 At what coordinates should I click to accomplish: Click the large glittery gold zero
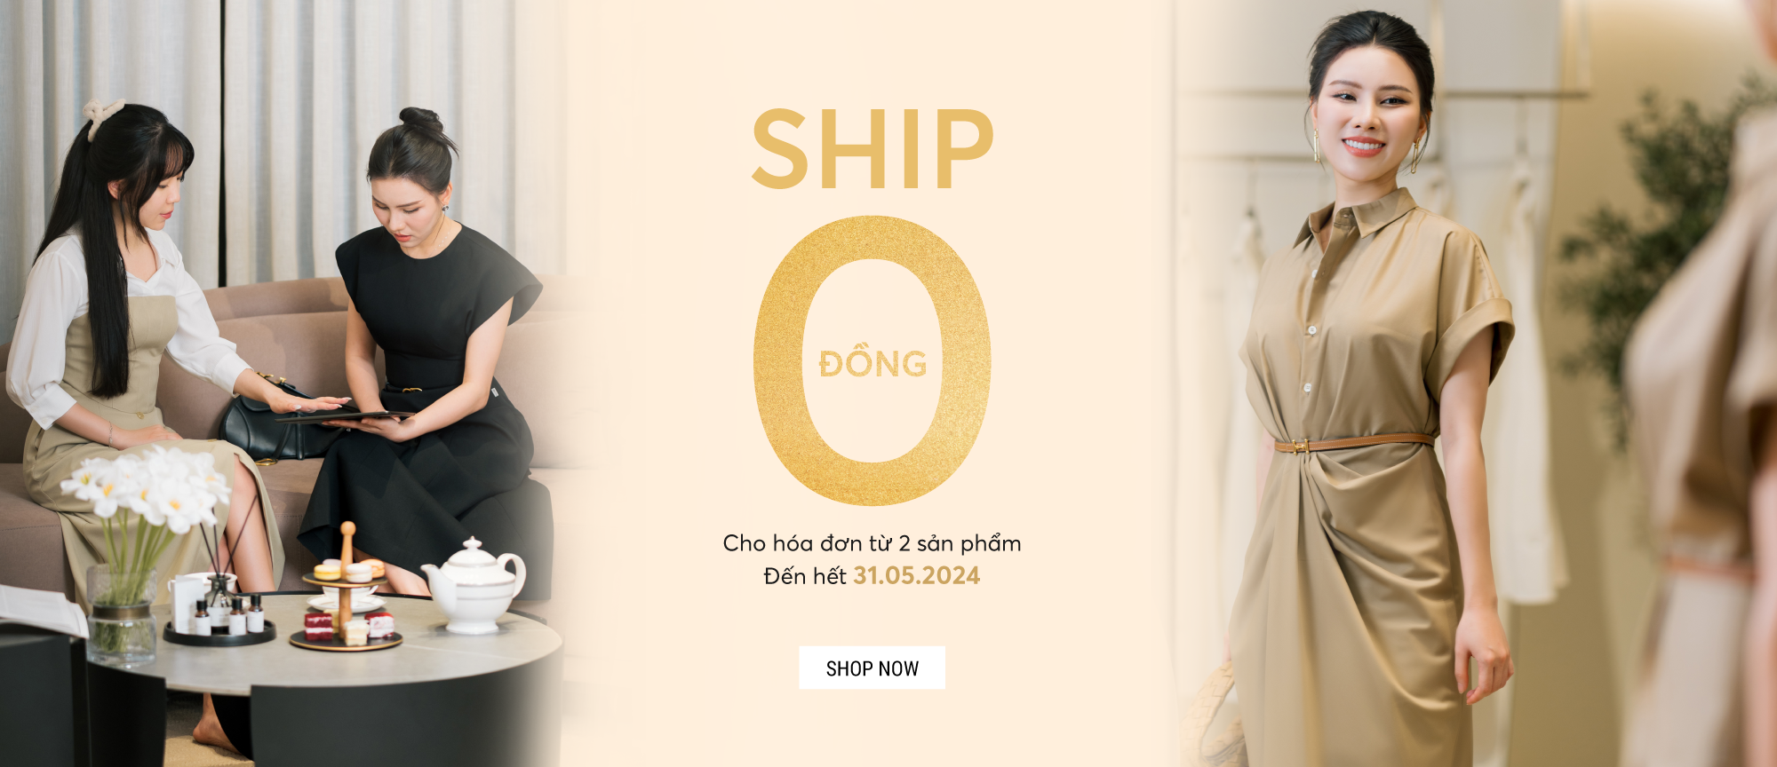tap(872, 360)
